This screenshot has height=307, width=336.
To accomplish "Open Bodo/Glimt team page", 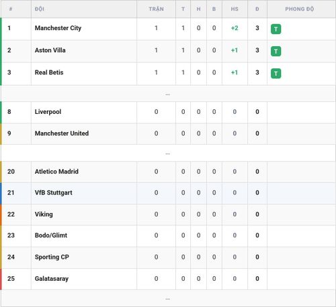I will (51, 235).
